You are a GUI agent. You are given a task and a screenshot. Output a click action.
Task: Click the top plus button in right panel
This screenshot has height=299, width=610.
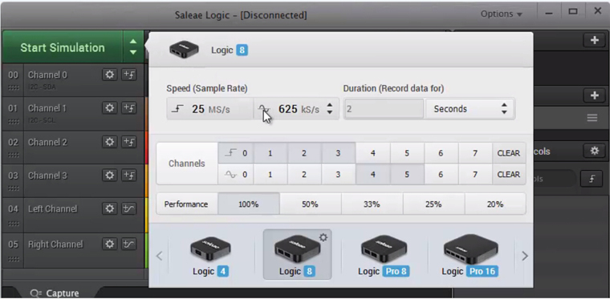[595, 40]
